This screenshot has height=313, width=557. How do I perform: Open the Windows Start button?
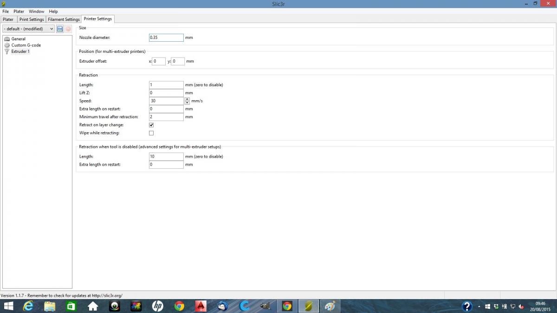(8, 306)
